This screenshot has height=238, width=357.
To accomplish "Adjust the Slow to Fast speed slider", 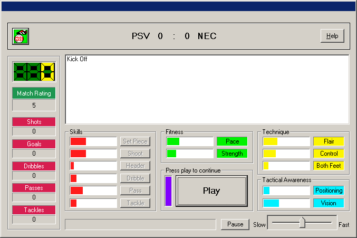I will point(302,223).
